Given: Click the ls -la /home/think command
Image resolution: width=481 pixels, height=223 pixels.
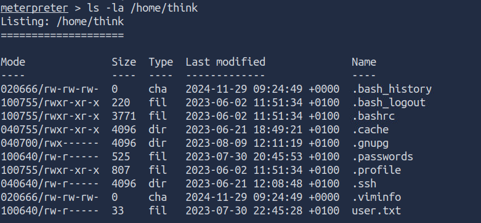Looking at the screenshot, I should pyautogui.click(x=143, y=8).
